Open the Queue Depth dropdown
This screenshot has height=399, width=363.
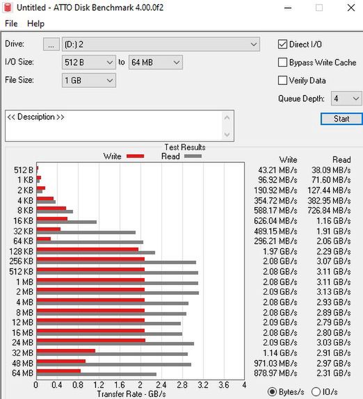click(346, 99)
